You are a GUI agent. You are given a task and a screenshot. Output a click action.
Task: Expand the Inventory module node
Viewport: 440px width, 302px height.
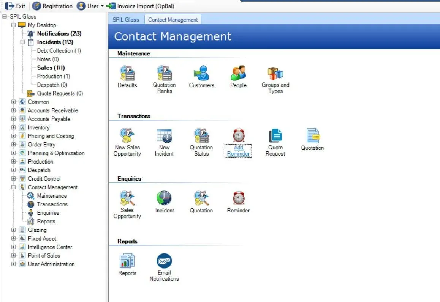point(13,127)
